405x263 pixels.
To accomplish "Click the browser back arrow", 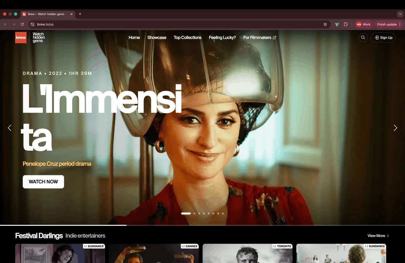I will (x=5, y=24).
